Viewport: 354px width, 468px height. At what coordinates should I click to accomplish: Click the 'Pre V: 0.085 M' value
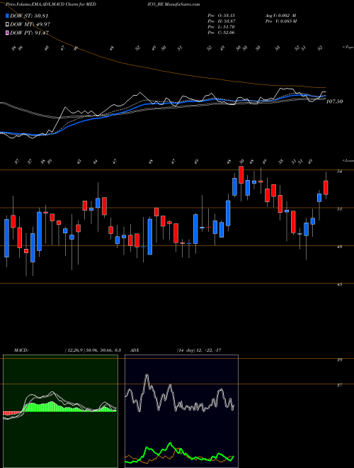(x=280, y=21)
